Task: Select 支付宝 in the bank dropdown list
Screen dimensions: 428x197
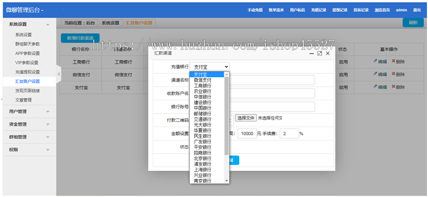Action: (207, 75)
